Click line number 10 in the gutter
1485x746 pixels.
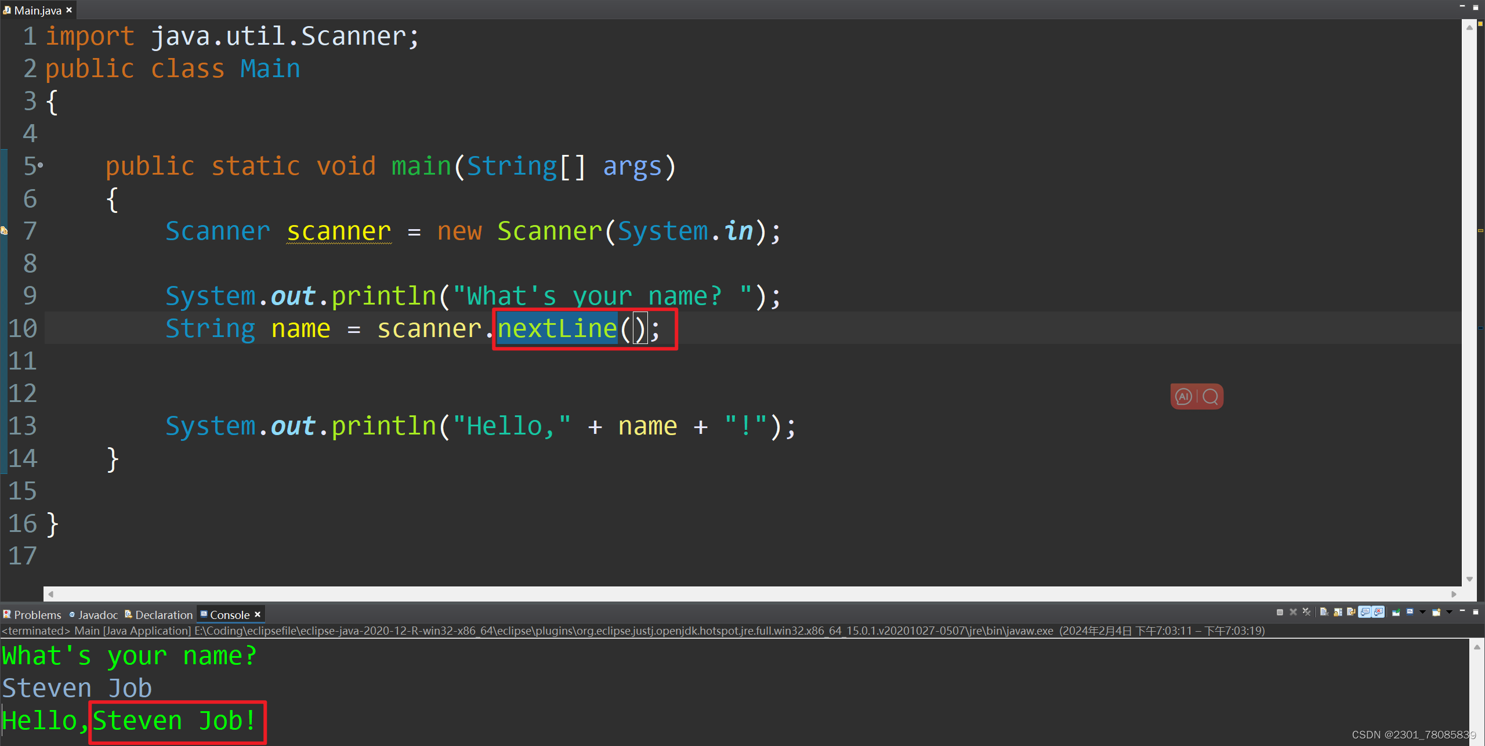coord(23,329)
